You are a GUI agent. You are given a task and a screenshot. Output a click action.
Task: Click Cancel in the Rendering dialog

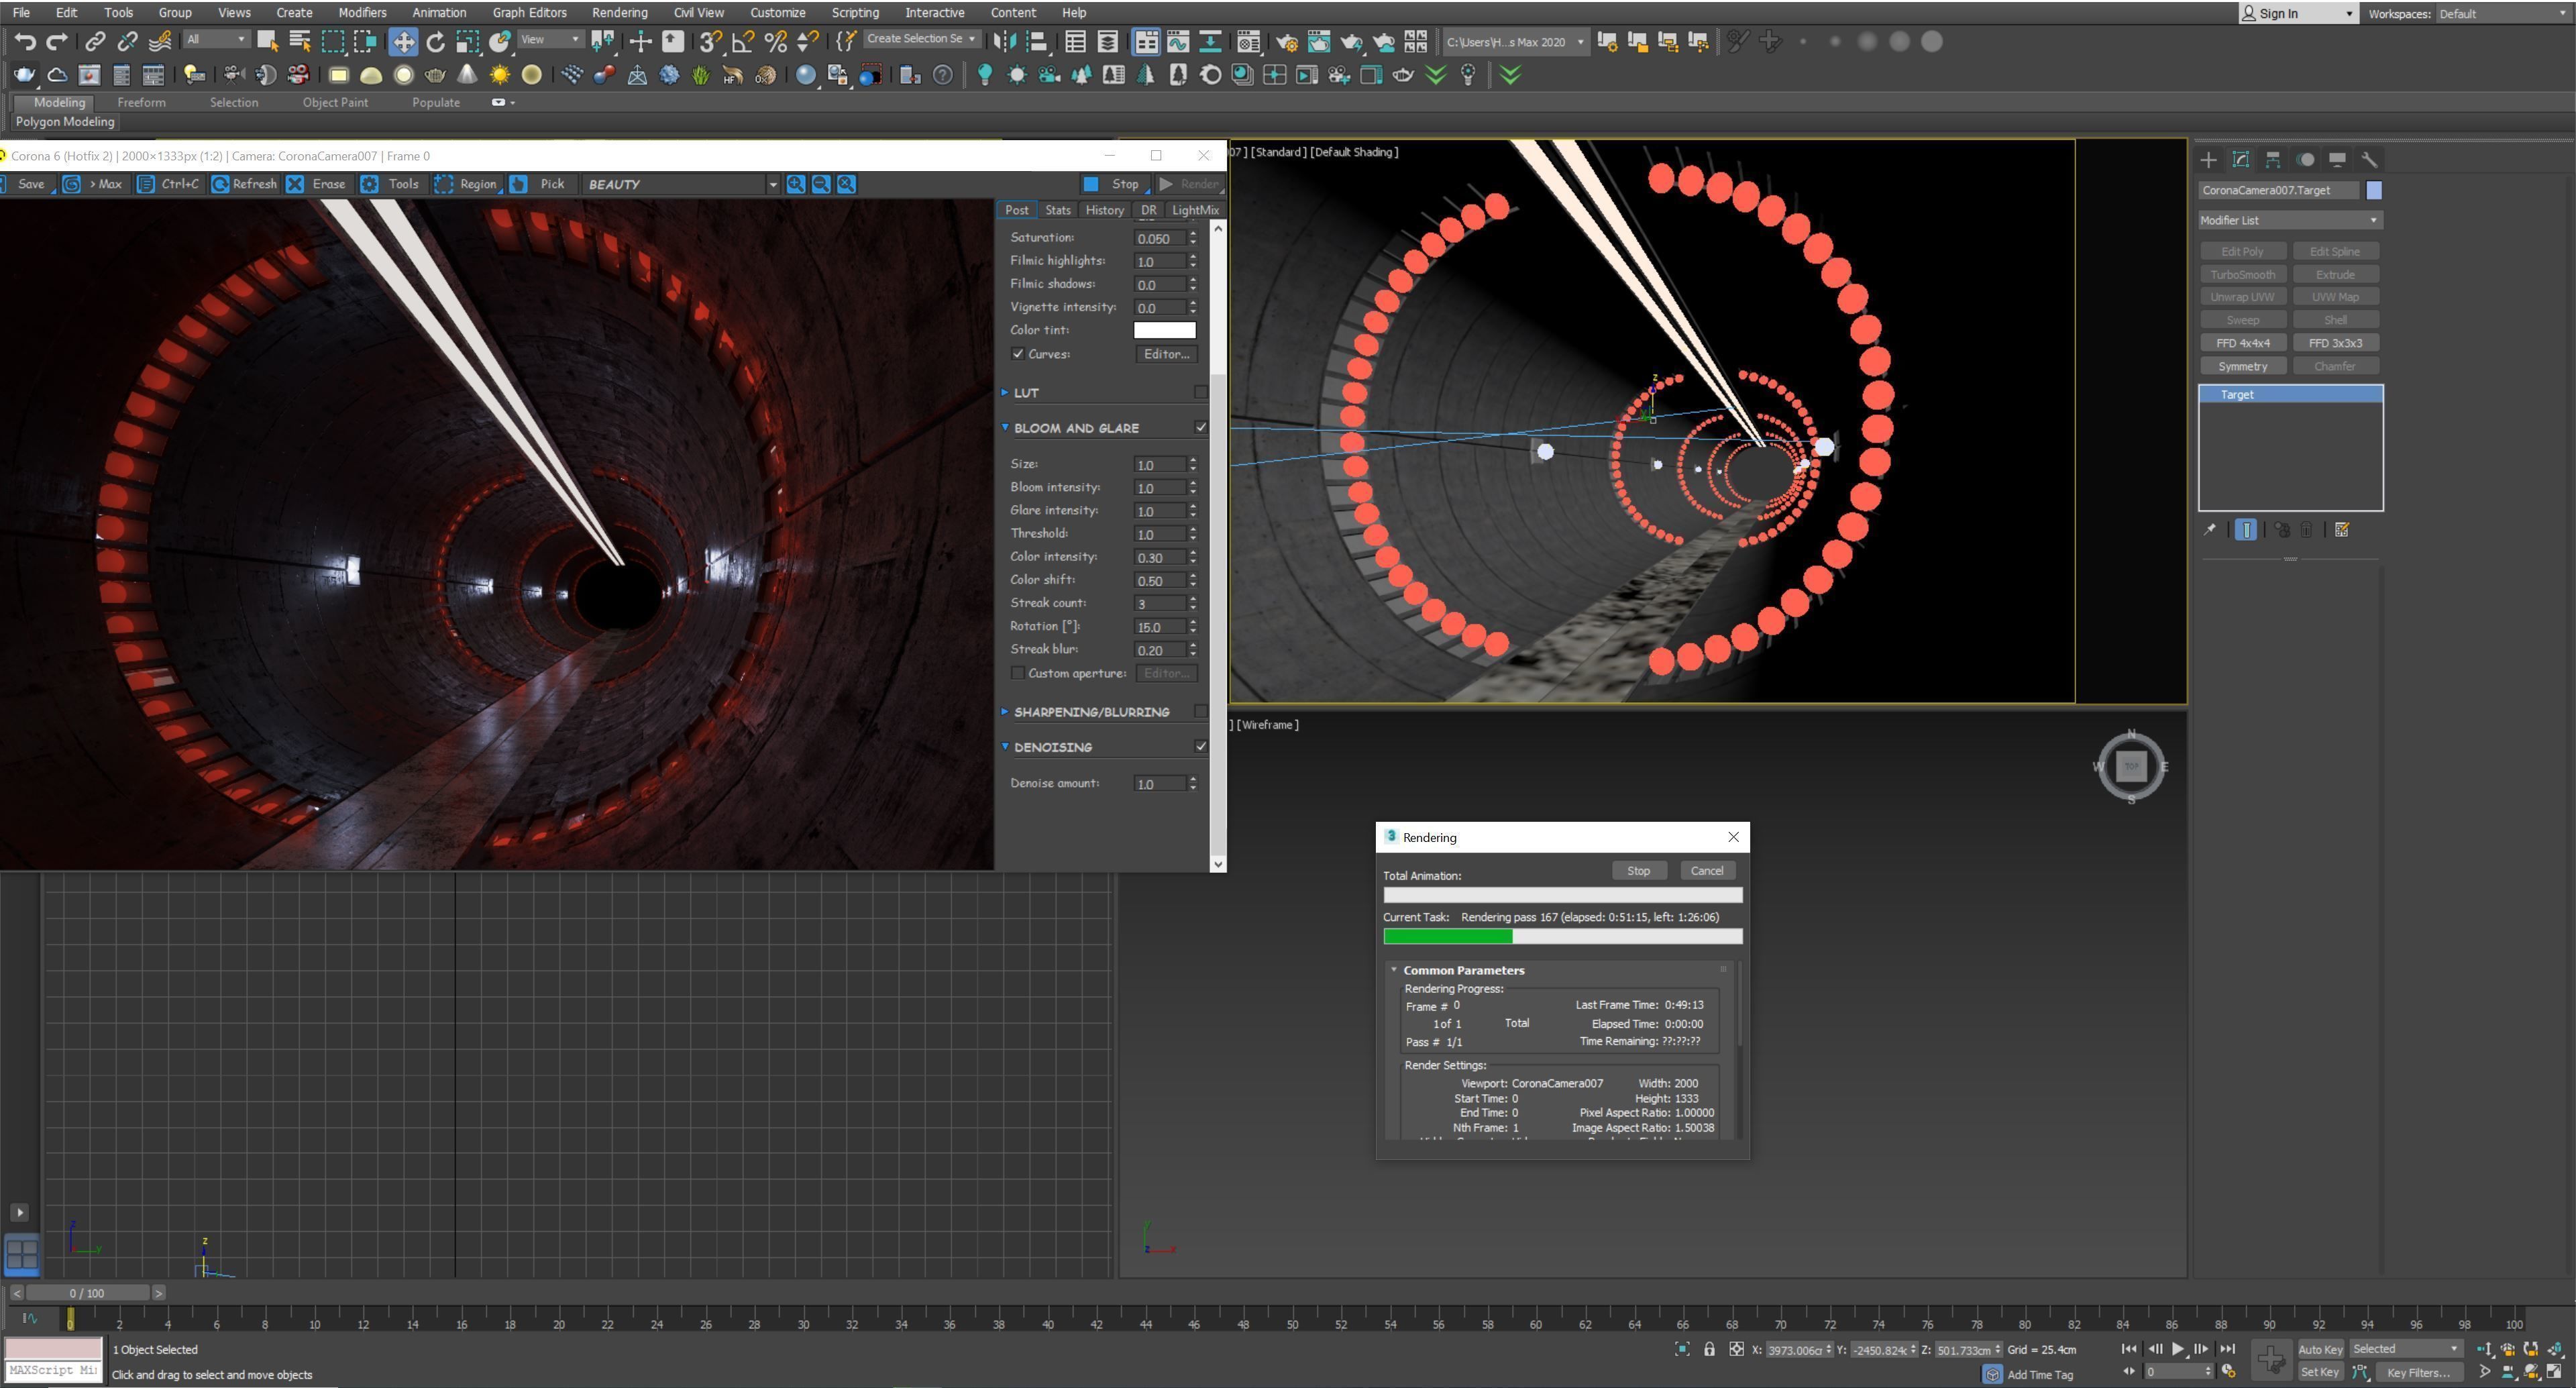1706,871
